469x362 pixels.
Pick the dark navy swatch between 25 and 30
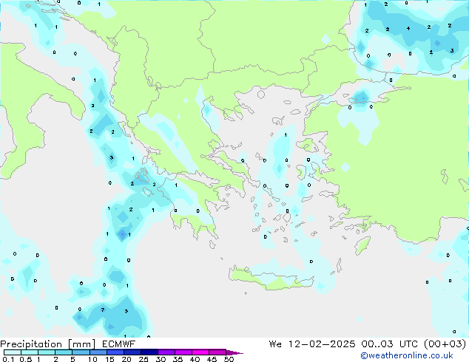click(149, 352)
